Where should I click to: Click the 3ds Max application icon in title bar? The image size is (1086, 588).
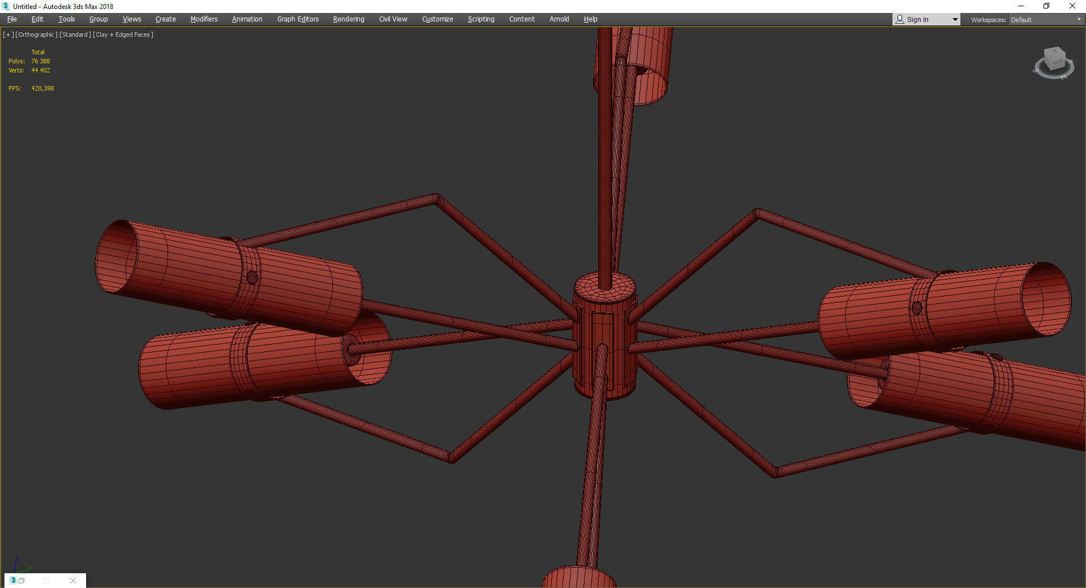pos(6,6)
